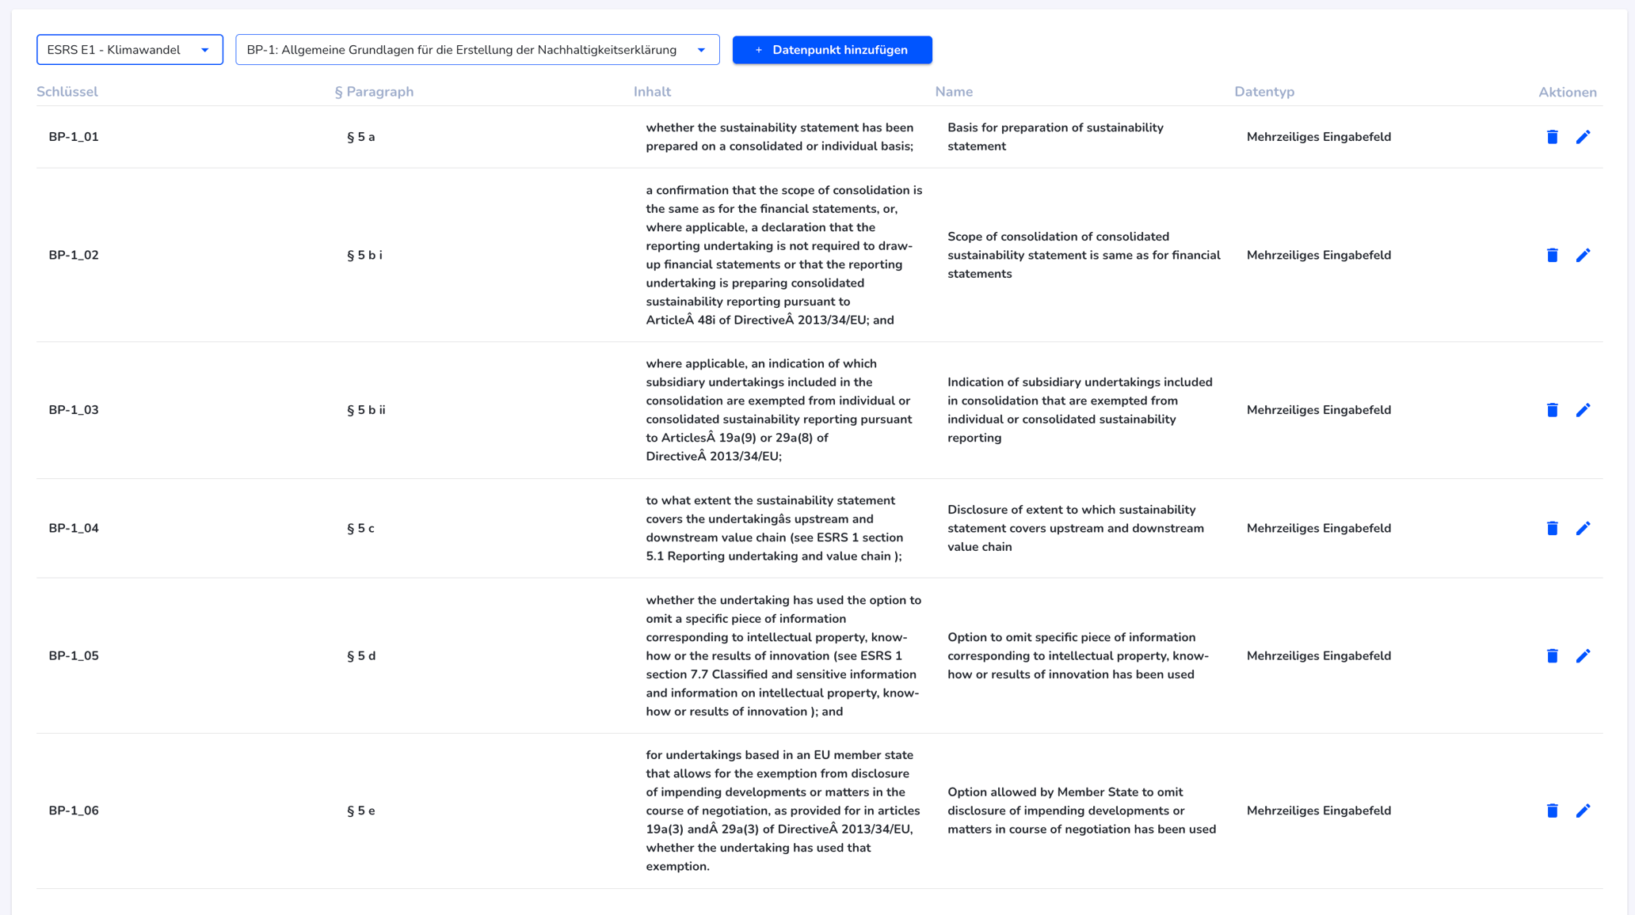This screenshot has width=1635, height=915.
Task: Delete the BP-1_01 data point
Action: pyautogui.click(x=1552, y=137)
